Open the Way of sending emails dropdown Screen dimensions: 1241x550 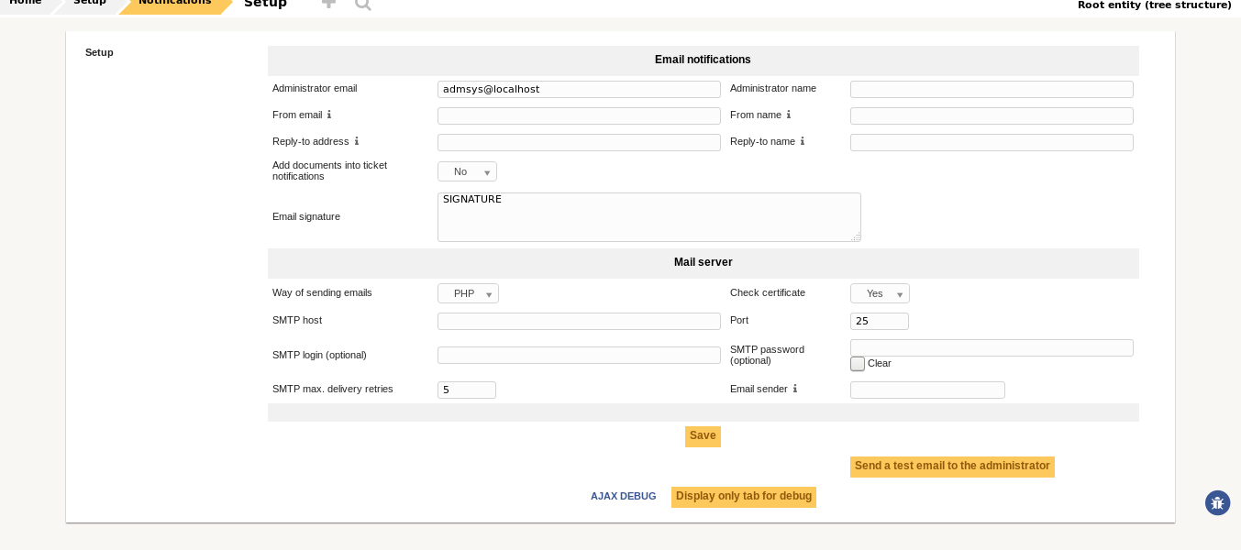468,293
